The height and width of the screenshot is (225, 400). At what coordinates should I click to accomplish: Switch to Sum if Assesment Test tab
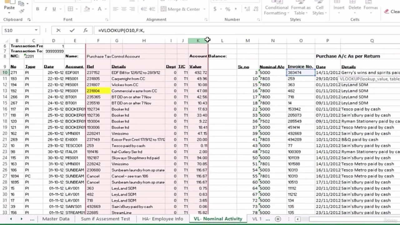point(105,219)
